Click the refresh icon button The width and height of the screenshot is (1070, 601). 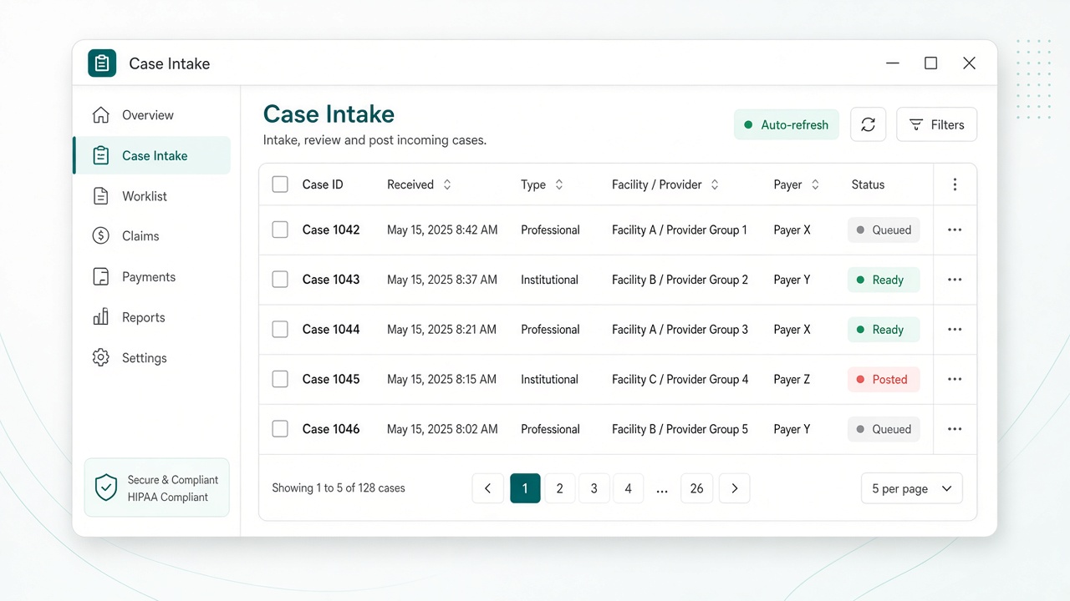coord(868,124)
